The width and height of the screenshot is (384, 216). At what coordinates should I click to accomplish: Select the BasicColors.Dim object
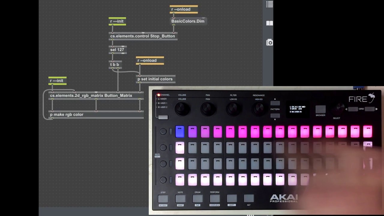pyautogui.click(x=188, y=21)
